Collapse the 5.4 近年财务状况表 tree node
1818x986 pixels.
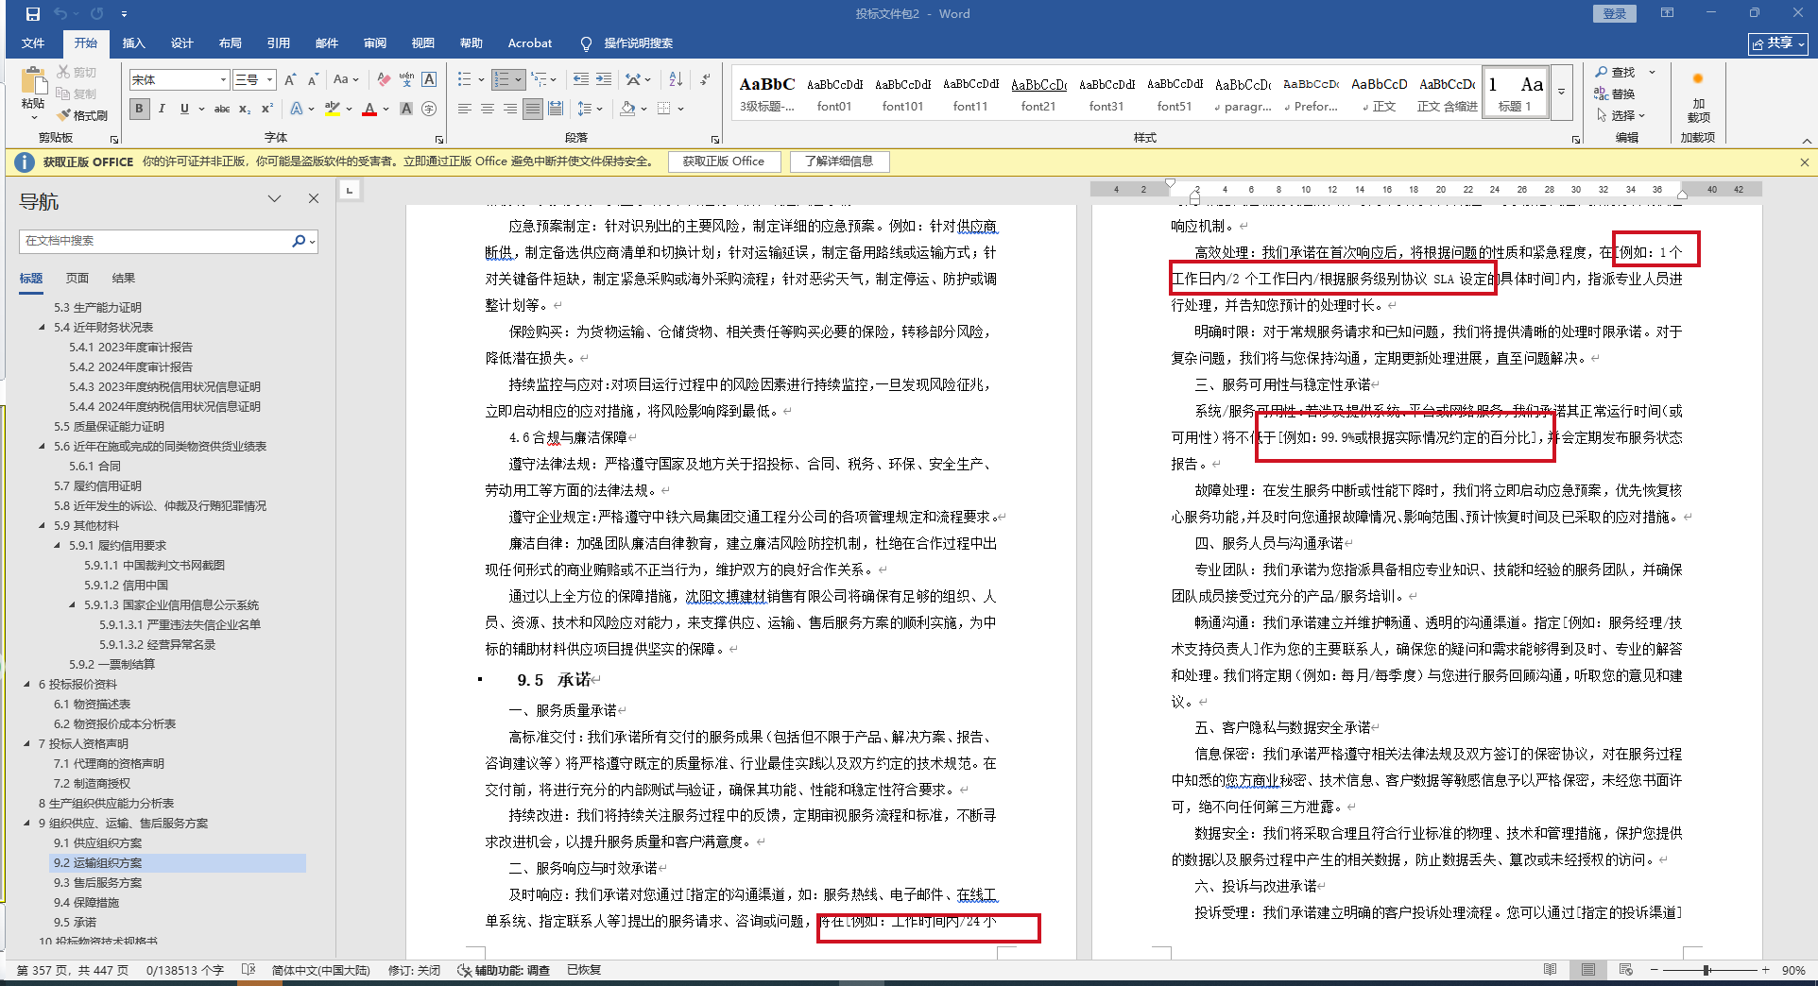[x=42, y=328]
